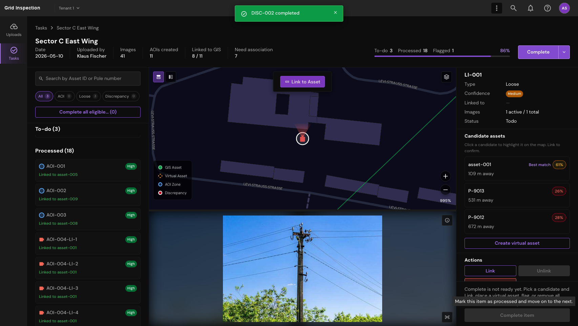578x326 pixels.
Task: Open the Uploads sidebar section
Action: (x=14, y=30)
